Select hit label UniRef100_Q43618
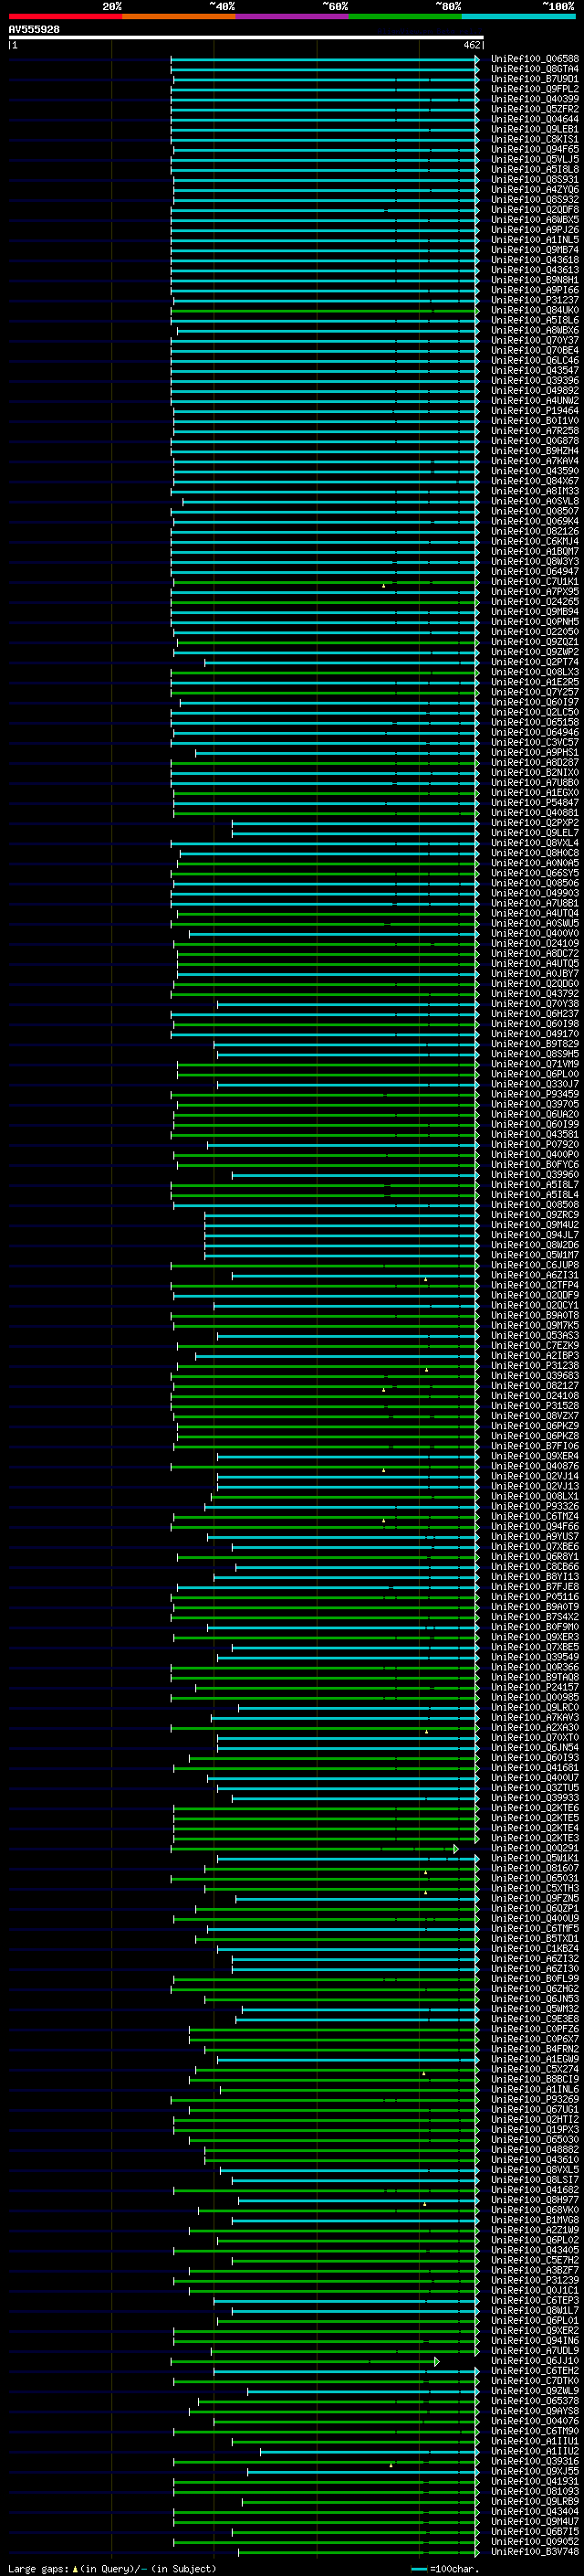The width and height of the screenshot is (584, 2576). coord(534,260)
